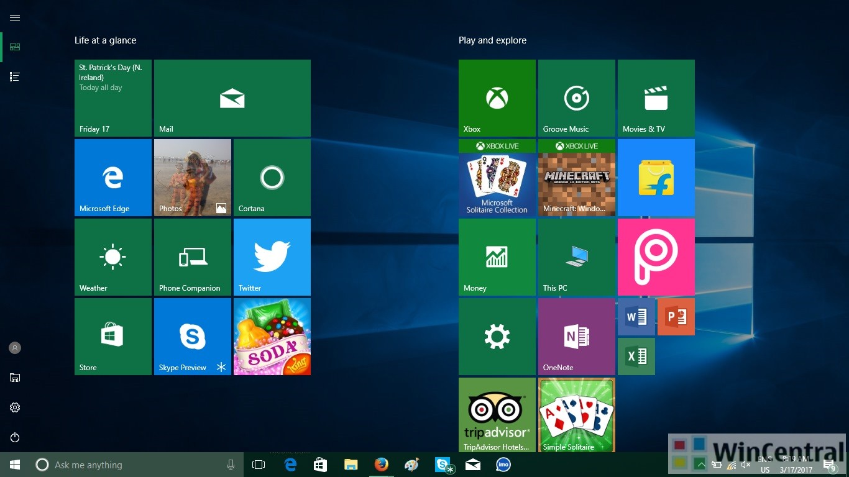
Task: Switch to Pinned tiles view
Action: point(15,47)
